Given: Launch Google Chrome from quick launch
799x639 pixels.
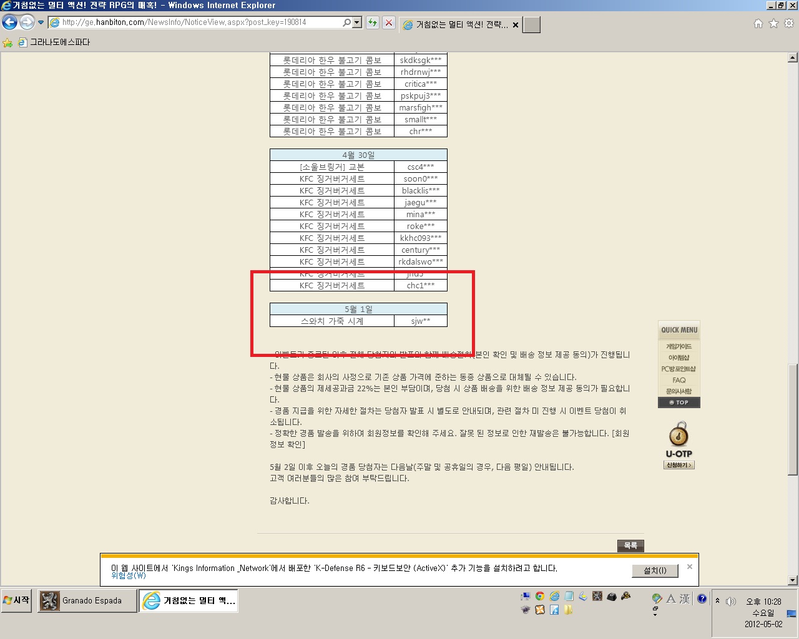Looking at the screenshot, I should coord(540,596).
